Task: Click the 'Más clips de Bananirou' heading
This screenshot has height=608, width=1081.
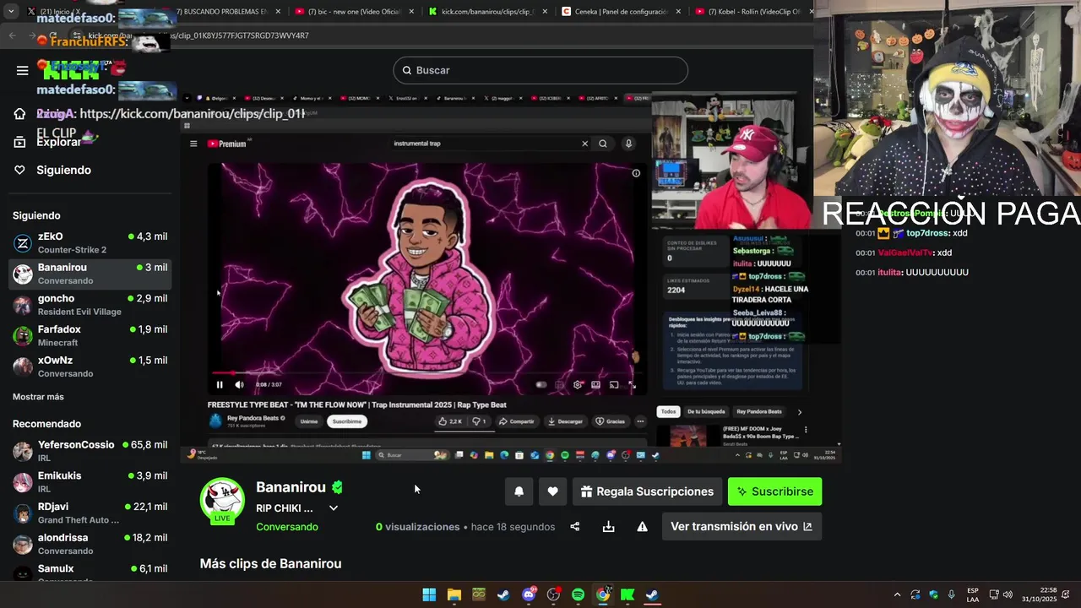Action: click(270, 563)
